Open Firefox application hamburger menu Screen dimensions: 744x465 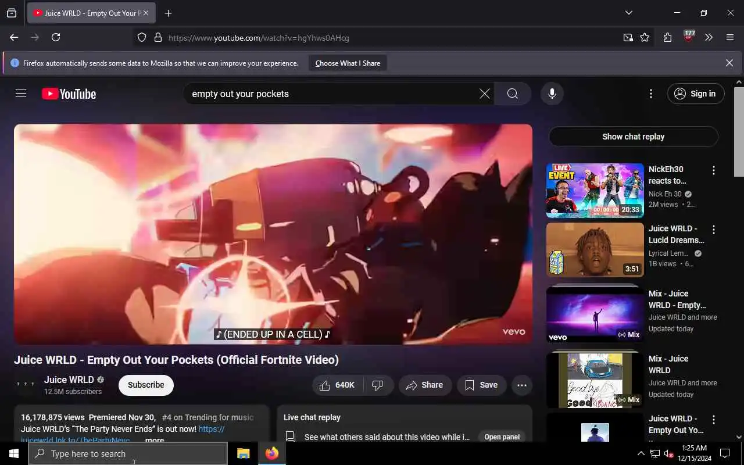coord(730,37)
